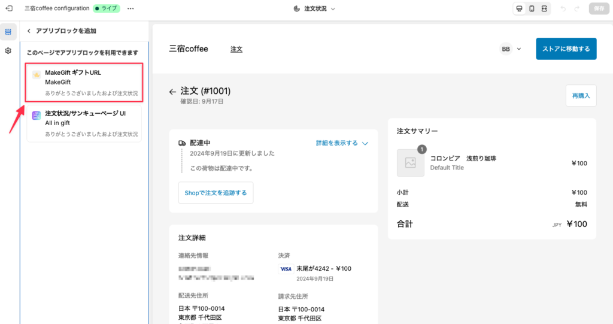Go back from アプリブロックを追加 panel

pyautogui.click(x=29, y=31)
